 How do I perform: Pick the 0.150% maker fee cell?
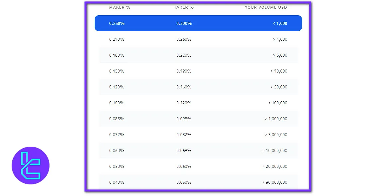click(117, 71)
